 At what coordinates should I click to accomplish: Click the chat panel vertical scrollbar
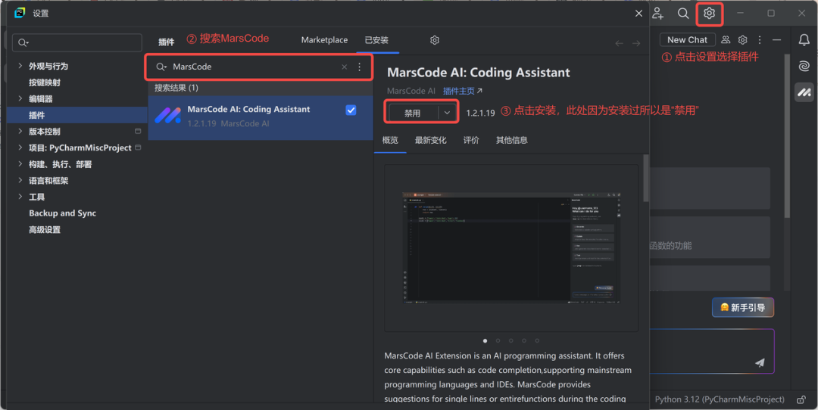(787, 135)
